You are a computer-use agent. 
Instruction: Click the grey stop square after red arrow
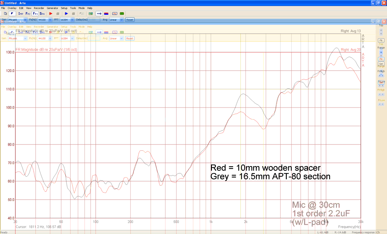58,13
